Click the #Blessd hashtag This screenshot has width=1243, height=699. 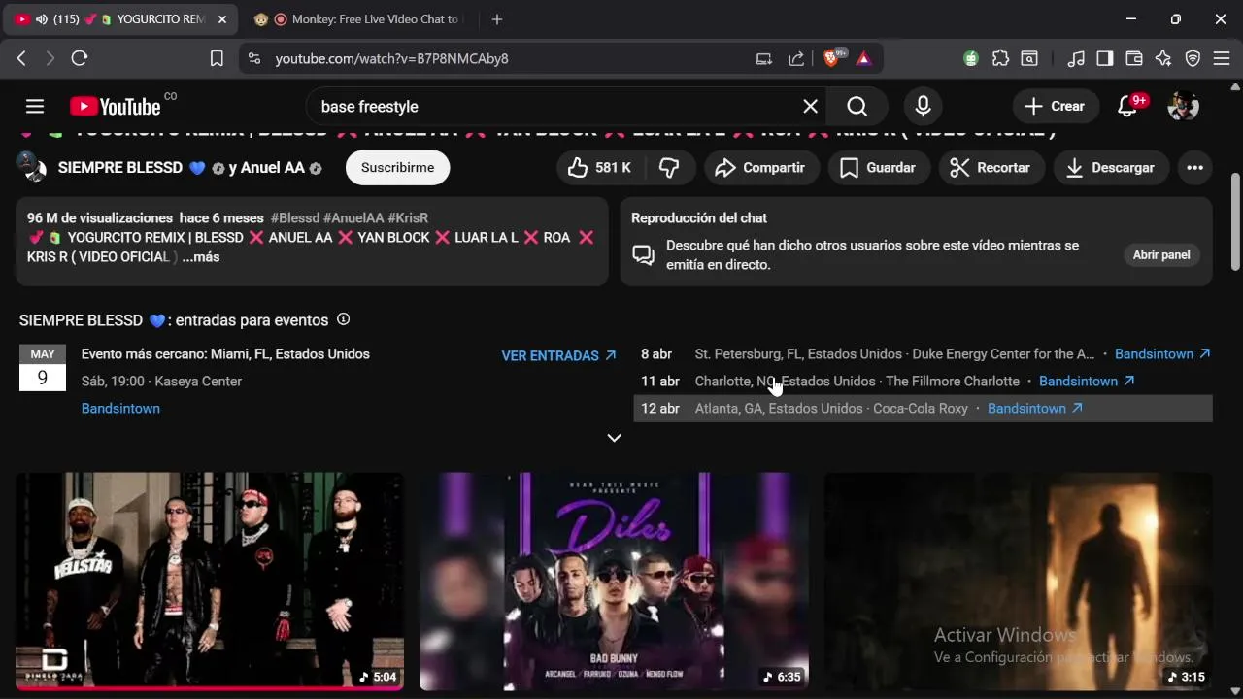pyautogui.click(x=295, y=218)
